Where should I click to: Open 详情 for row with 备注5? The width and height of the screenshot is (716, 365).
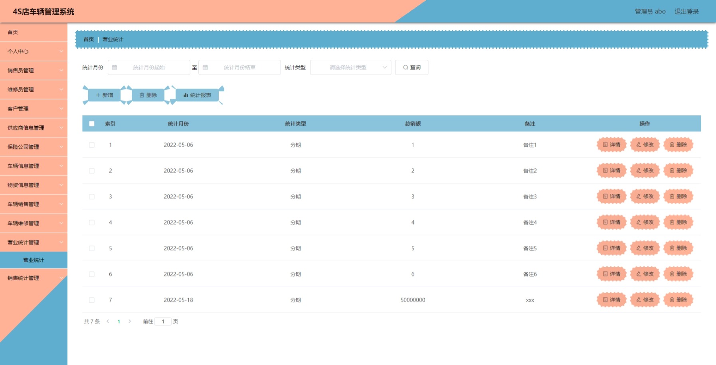611,248
